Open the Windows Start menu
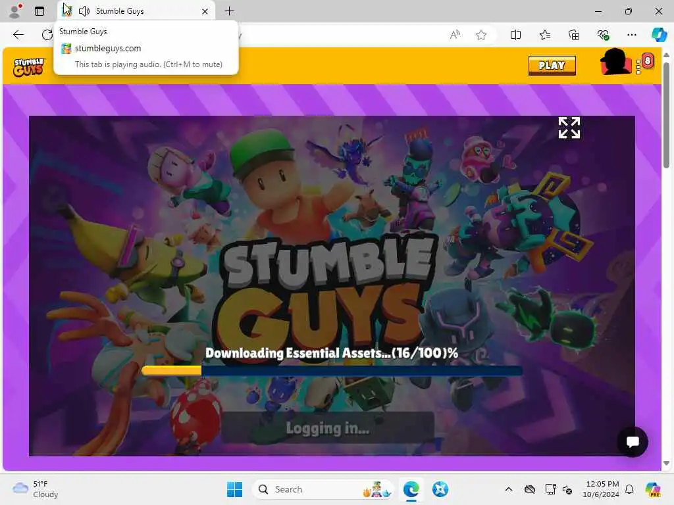674x505 pixels. [235, 489]
